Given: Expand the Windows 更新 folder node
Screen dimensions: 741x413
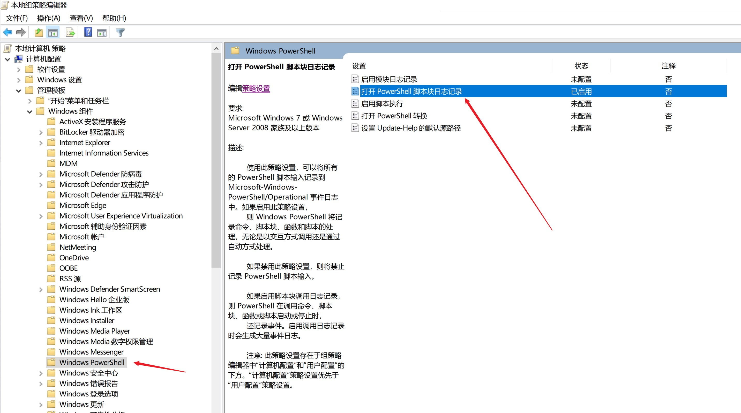Looking at the screenshot, I should coord(41,405).
